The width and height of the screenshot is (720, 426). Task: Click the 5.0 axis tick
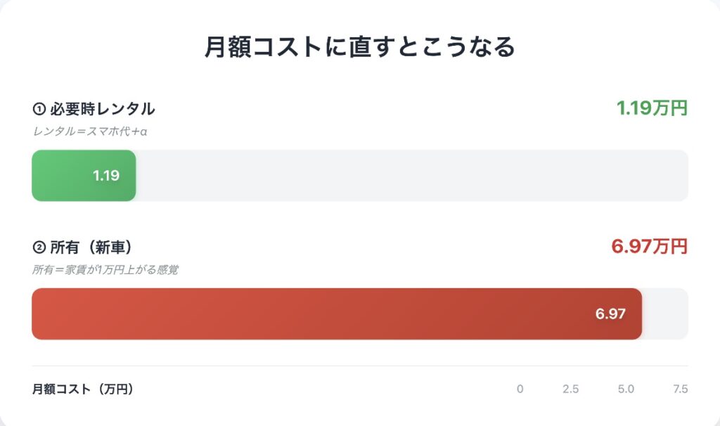(x=626, y=389)
